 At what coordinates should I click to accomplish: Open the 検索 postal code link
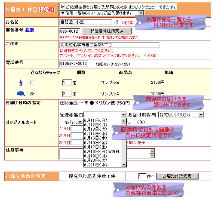(x=30, y=30)
